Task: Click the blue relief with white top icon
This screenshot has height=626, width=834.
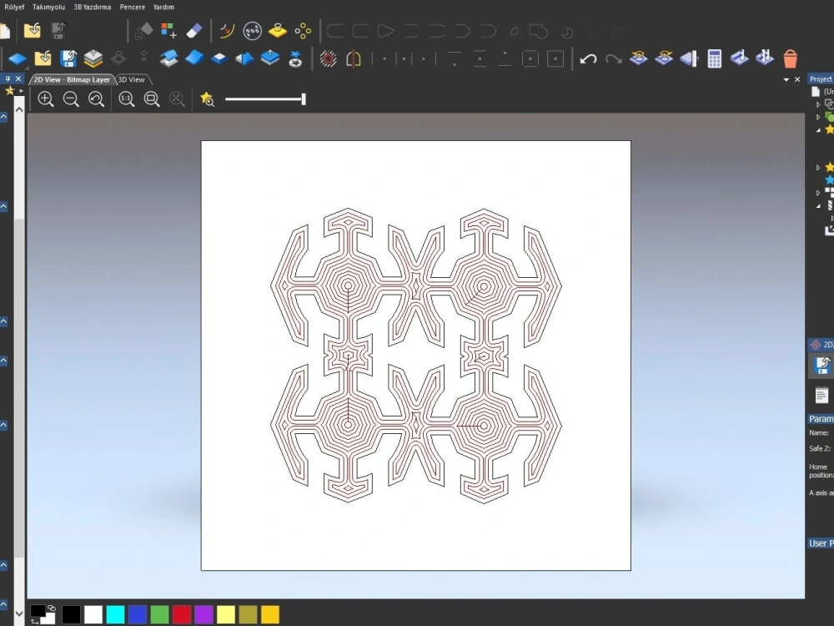Action: click(x=219, y=58)
